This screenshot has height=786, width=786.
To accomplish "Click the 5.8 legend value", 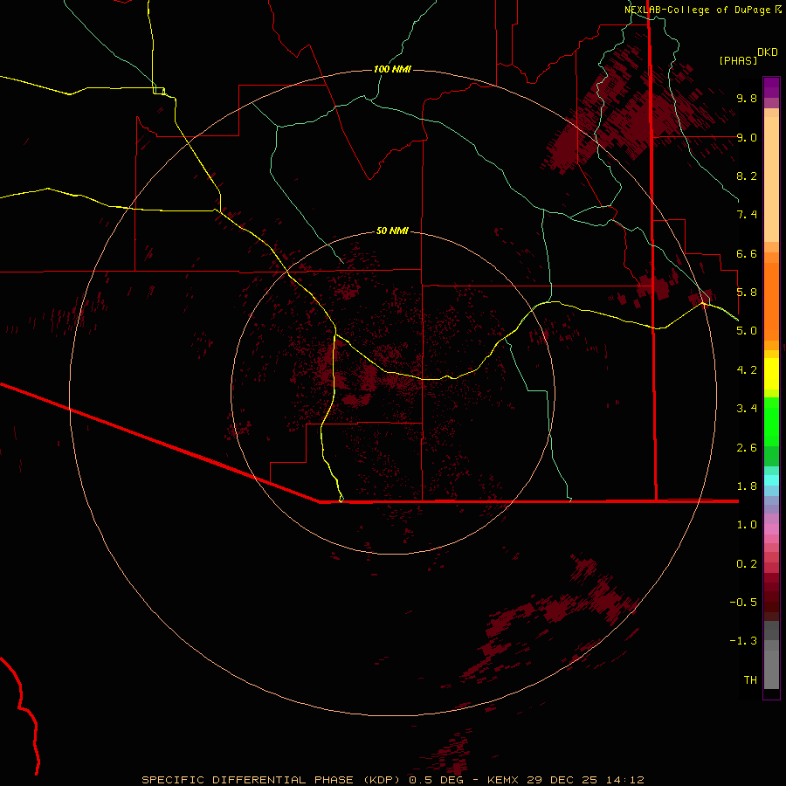I will [747, 293].
